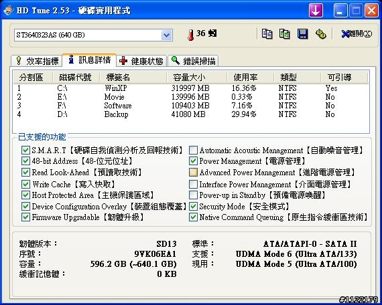This screenshot has height=305, width=382.
Task: Click the 容量大小 column header
Action: click(196, 78)
